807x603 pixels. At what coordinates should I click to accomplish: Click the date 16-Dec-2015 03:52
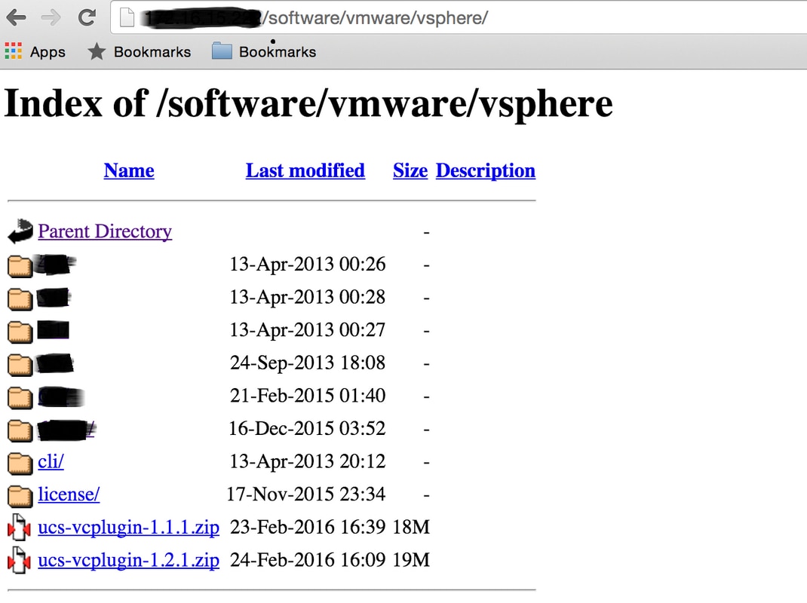pos(307,429)
